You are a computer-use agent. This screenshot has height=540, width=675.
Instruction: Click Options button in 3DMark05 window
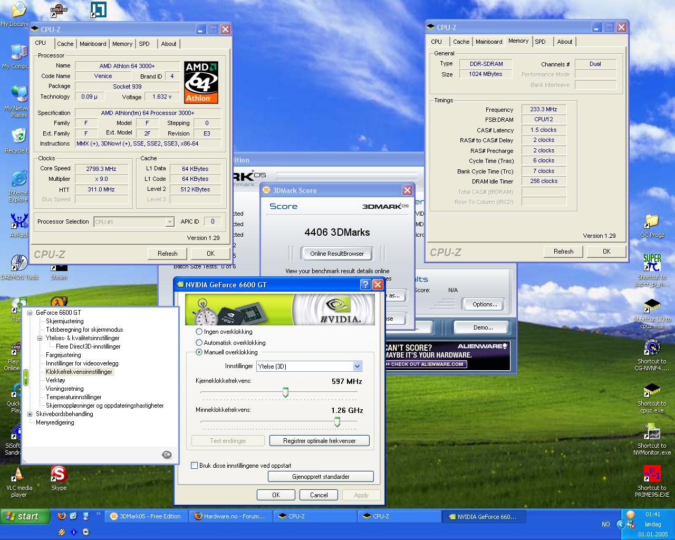pos(485,304)
